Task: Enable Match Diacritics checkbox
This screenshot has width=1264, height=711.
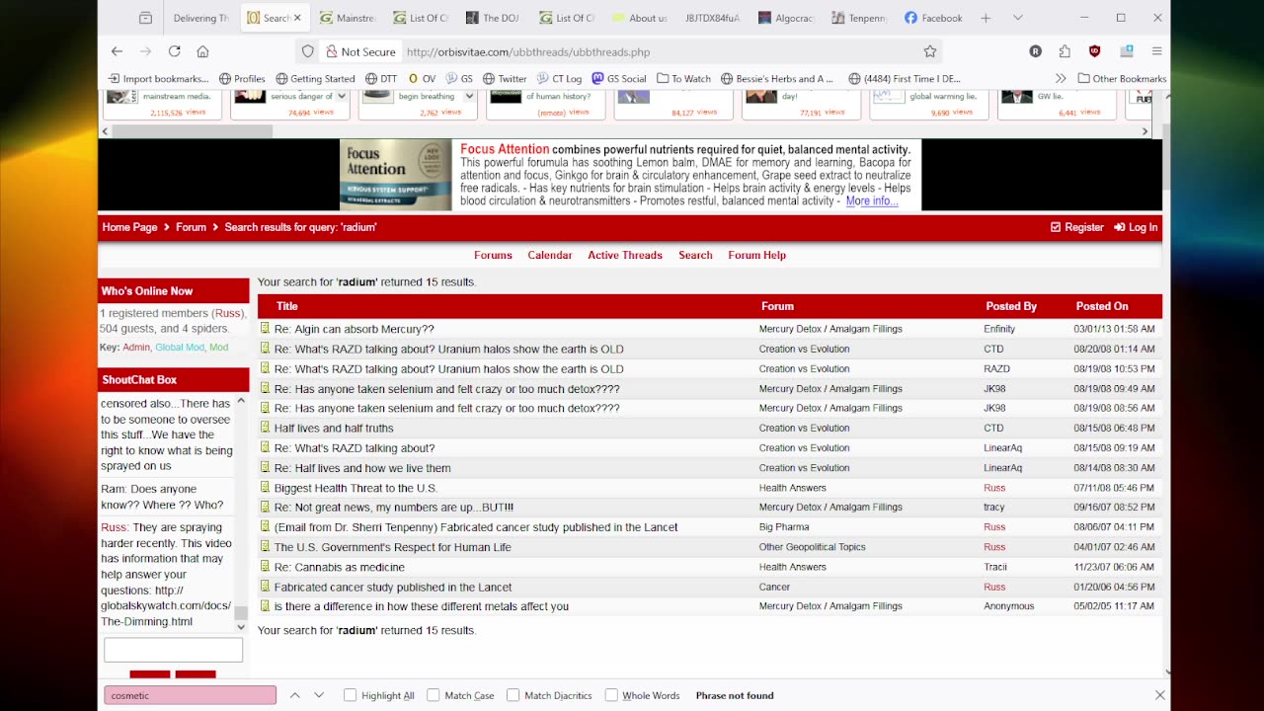Action: 513,695
